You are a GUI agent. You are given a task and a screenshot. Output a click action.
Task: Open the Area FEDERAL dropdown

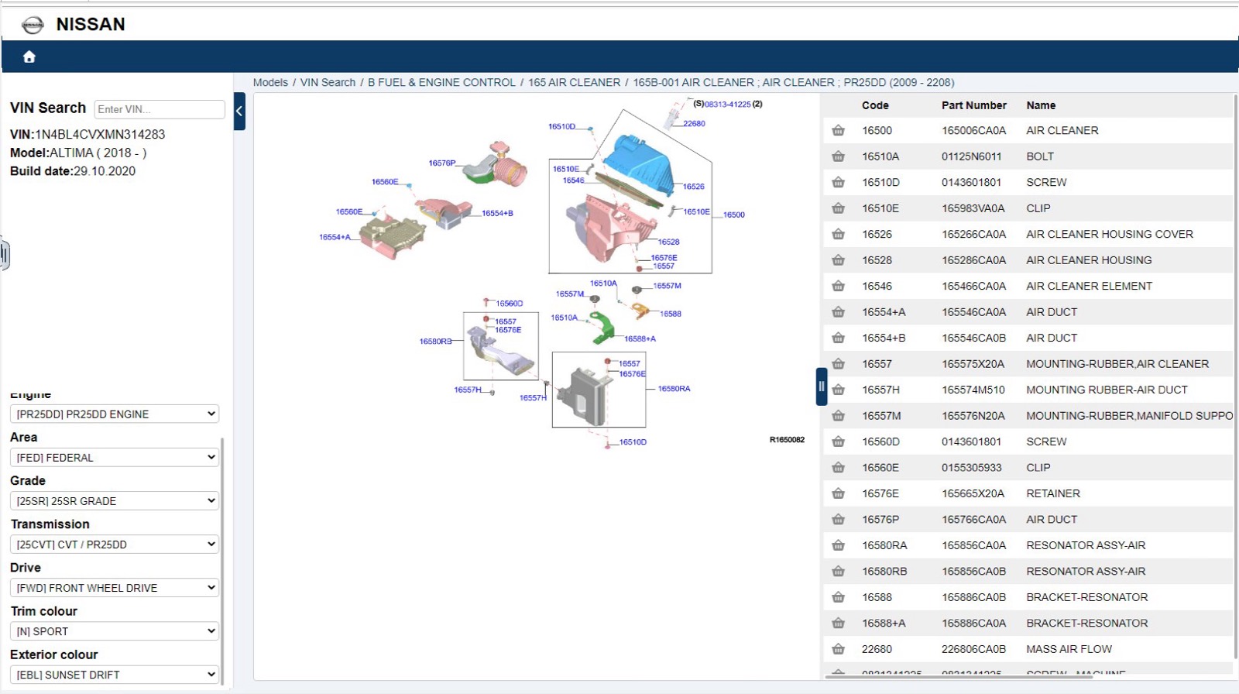[x=115, y=458]
